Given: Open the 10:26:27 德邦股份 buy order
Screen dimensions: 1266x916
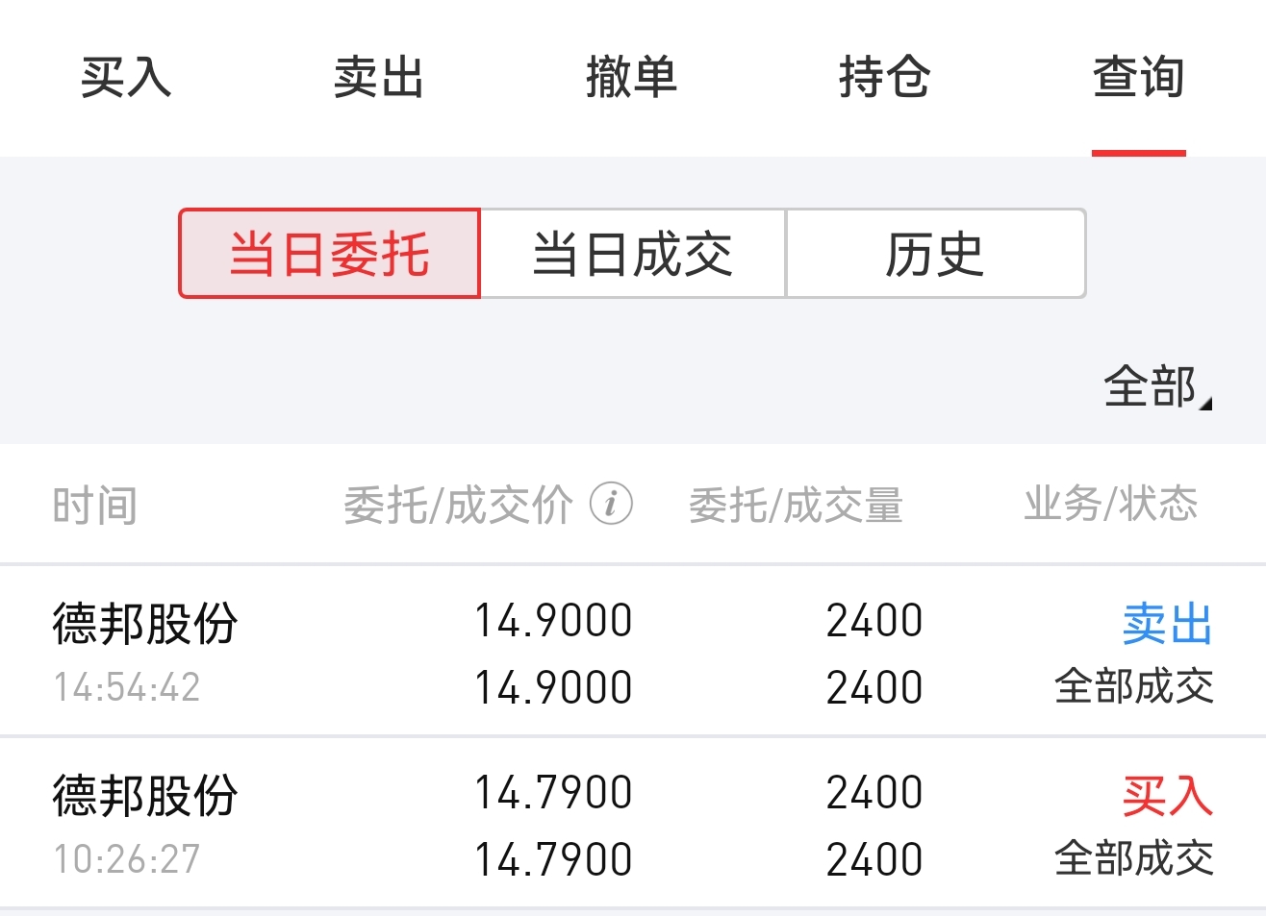Looking at the screenshot, I should tap(144, 823).
